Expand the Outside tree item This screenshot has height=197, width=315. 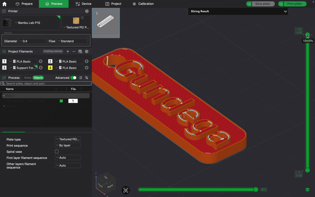pyautogui.click(x=4, y=106)
